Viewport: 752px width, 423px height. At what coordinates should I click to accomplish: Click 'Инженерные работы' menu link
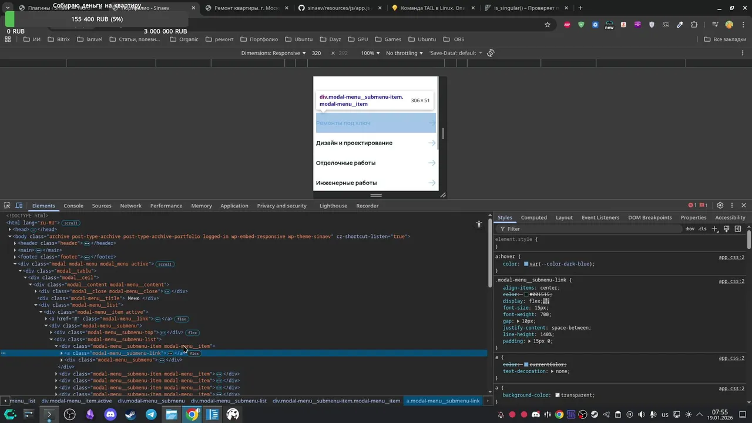(x=346, y=183)
